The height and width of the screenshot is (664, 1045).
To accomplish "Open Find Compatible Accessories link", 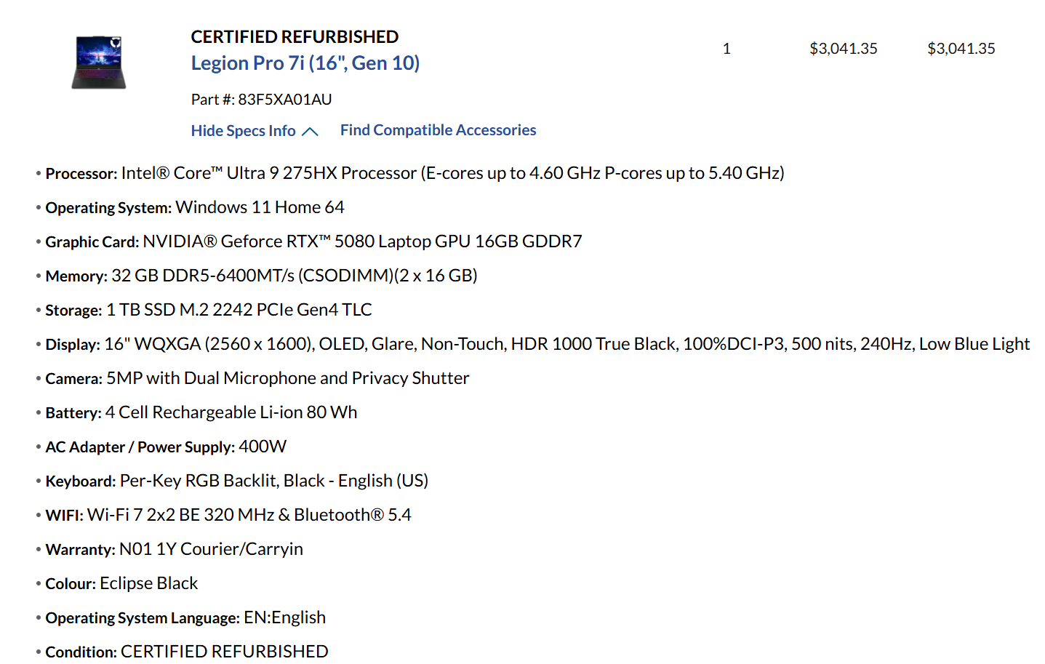I will tap(438, 130).
